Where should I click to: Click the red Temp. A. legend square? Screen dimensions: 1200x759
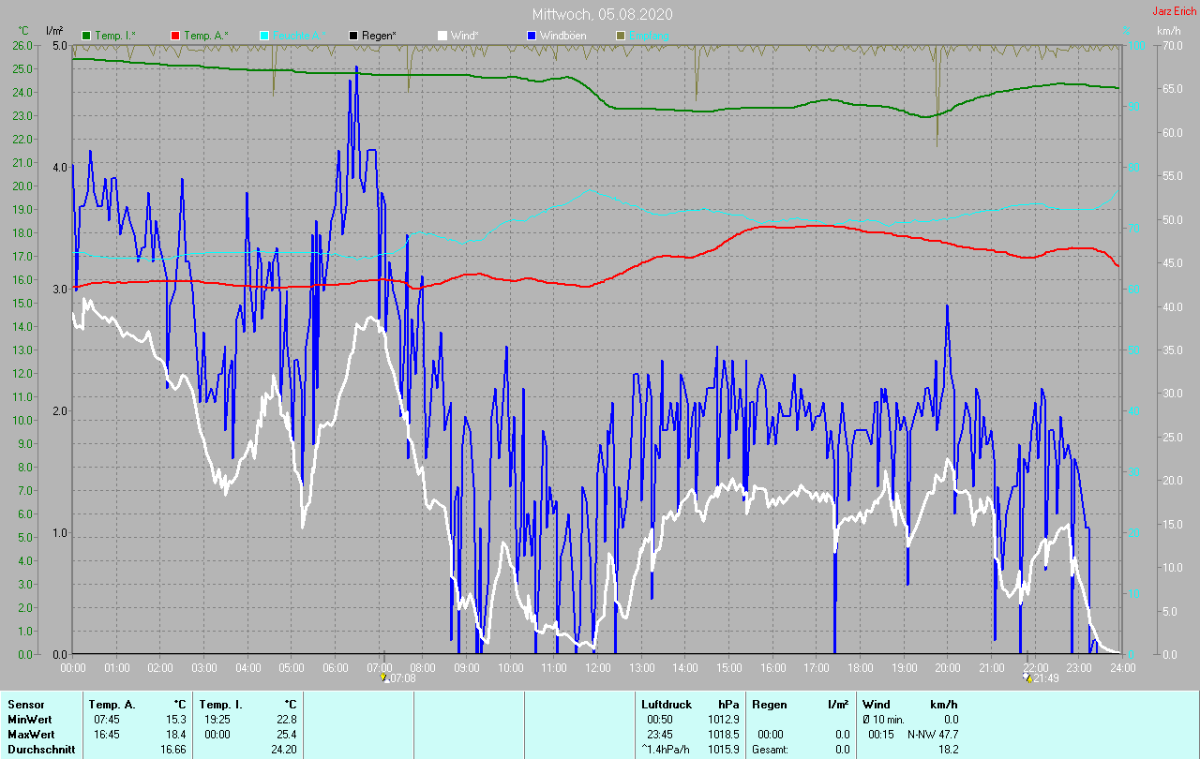point(174,36)
